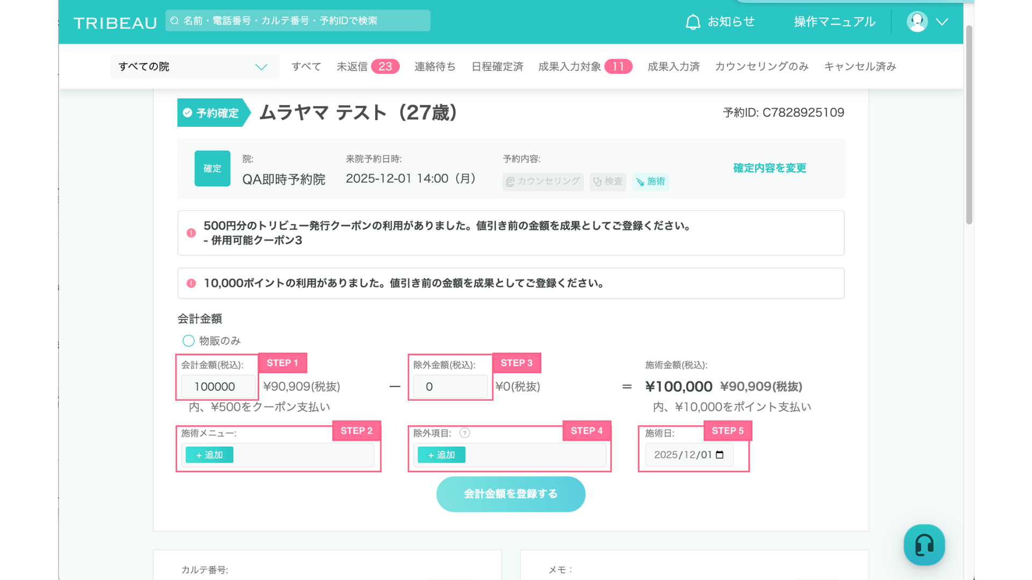This screenshot has height=580, width=1032.
Task: Open the calendar picker icon for 施術日
Action: (x=720, y=455)
